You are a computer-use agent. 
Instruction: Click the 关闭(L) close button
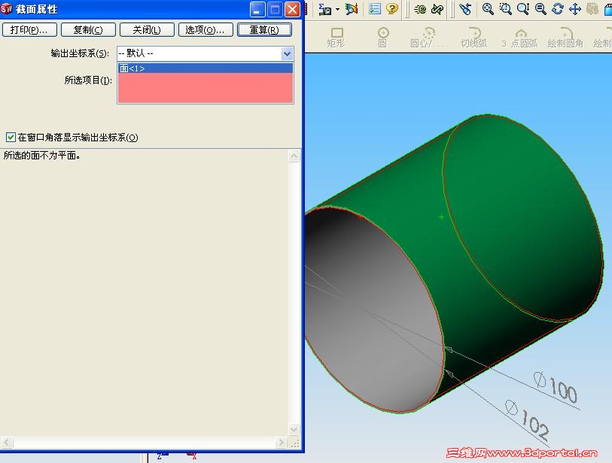tap(147, 30)
